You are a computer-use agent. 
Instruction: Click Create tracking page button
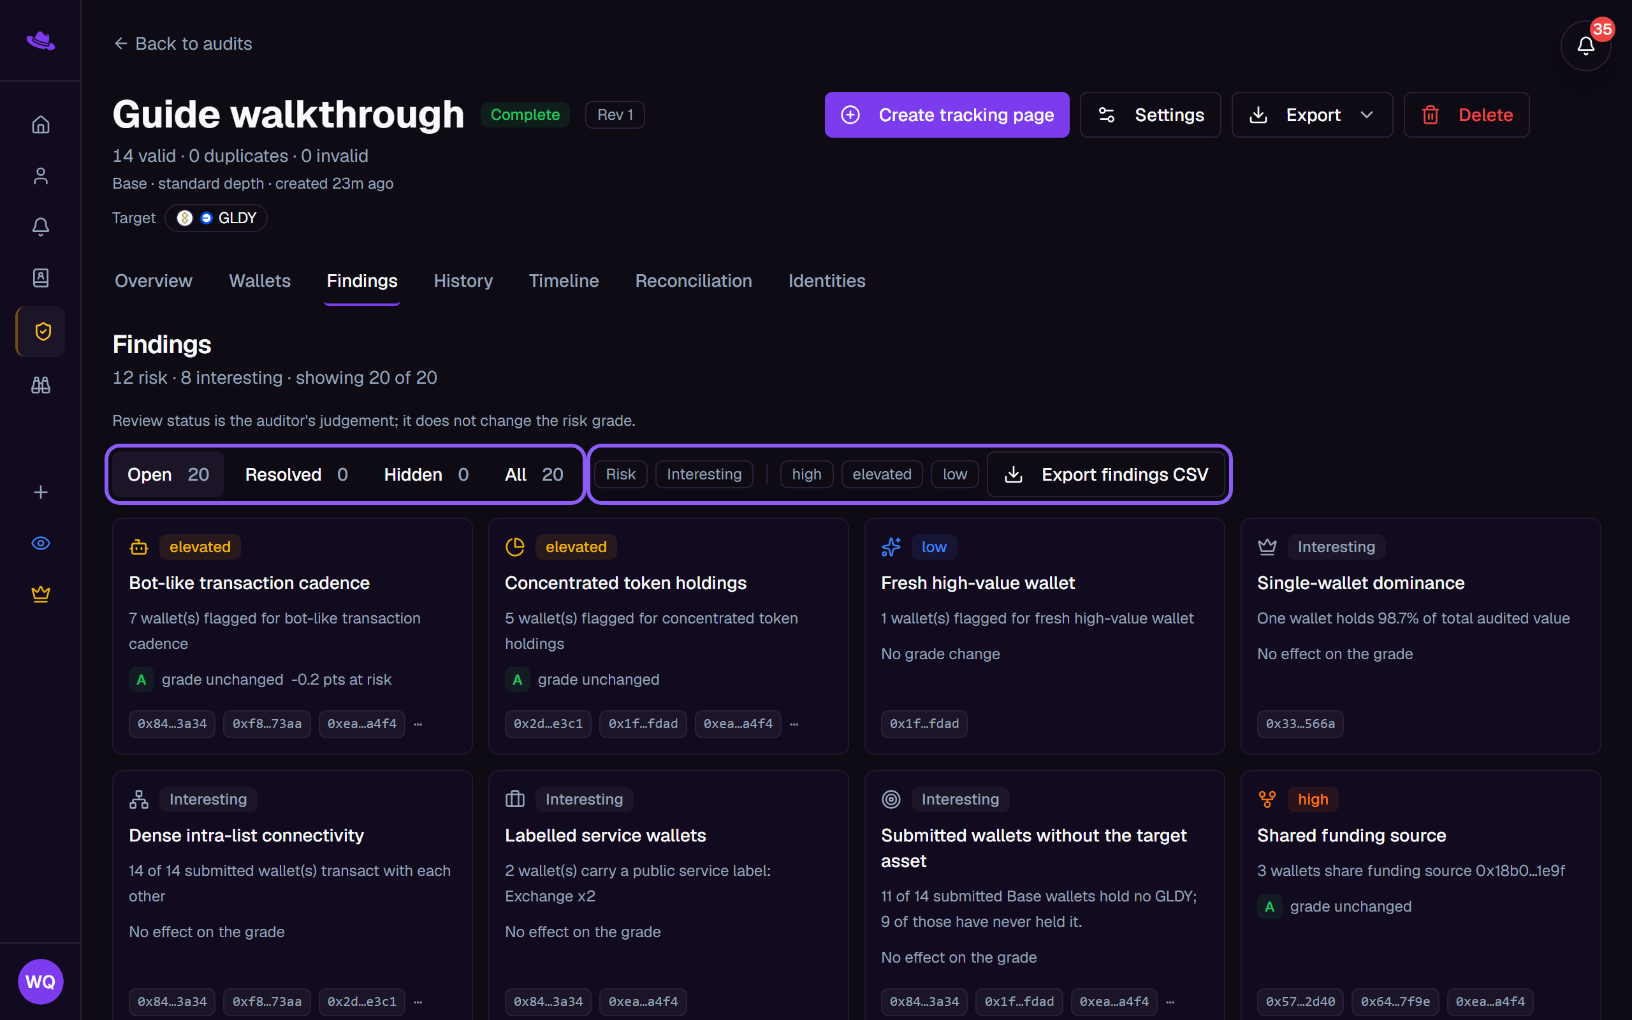[x=947, y=115]
